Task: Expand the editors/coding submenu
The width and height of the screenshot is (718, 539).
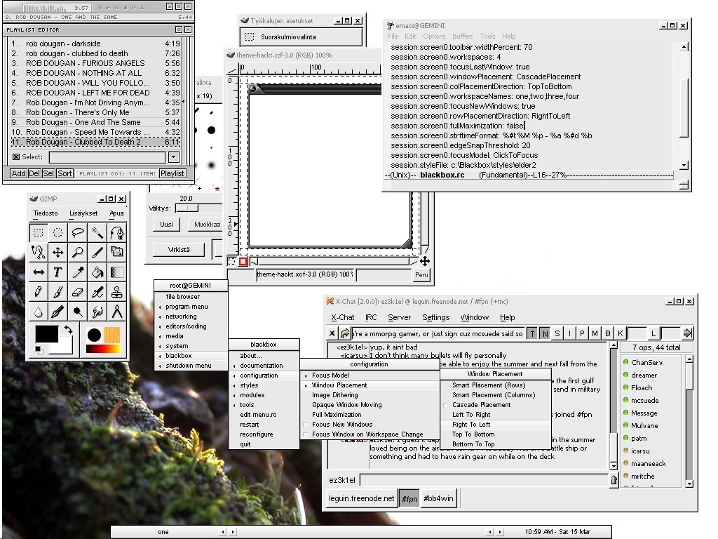Action: (191, 326)
